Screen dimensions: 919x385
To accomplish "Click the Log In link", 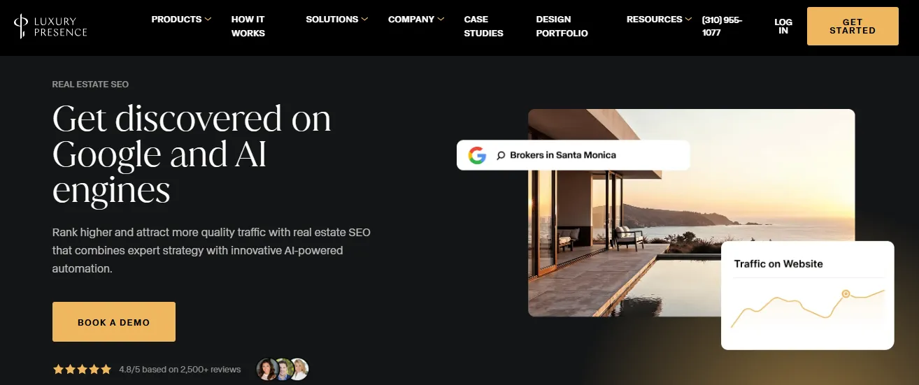I will point(783,27).
